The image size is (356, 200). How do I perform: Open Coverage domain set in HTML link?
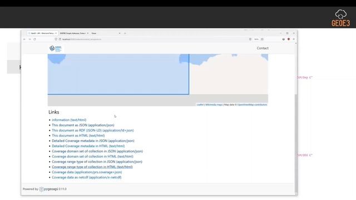93,157
